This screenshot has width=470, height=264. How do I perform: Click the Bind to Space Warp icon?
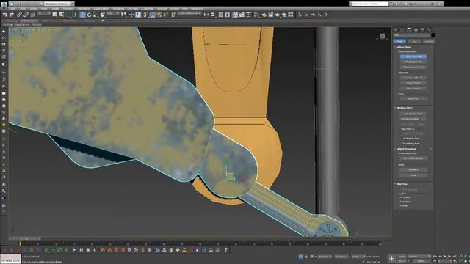pos(33,15)
